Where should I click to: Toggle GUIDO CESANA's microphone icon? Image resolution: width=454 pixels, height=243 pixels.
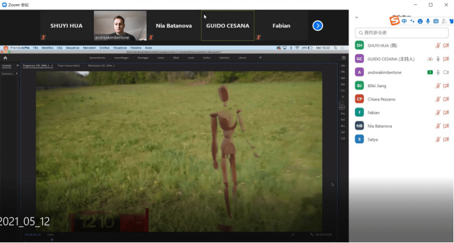click(438, 59)
